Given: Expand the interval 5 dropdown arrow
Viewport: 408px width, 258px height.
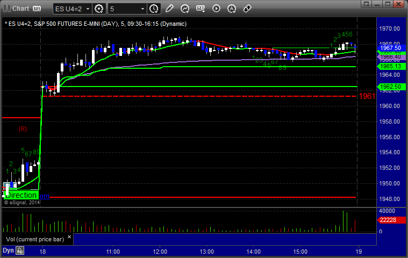Looking at the screenshot, I should pos(142,9).
